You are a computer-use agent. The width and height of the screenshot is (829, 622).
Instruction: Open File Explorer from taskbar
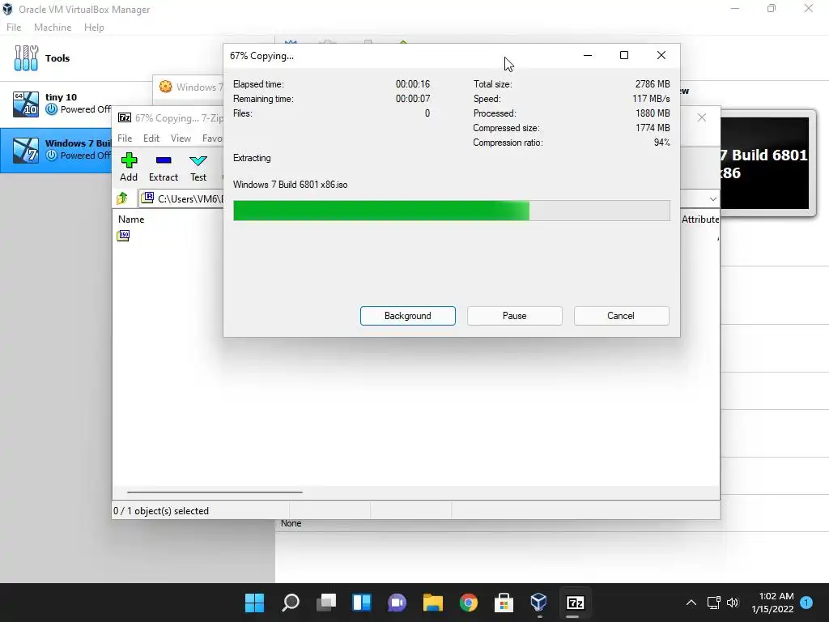point(433,603)
